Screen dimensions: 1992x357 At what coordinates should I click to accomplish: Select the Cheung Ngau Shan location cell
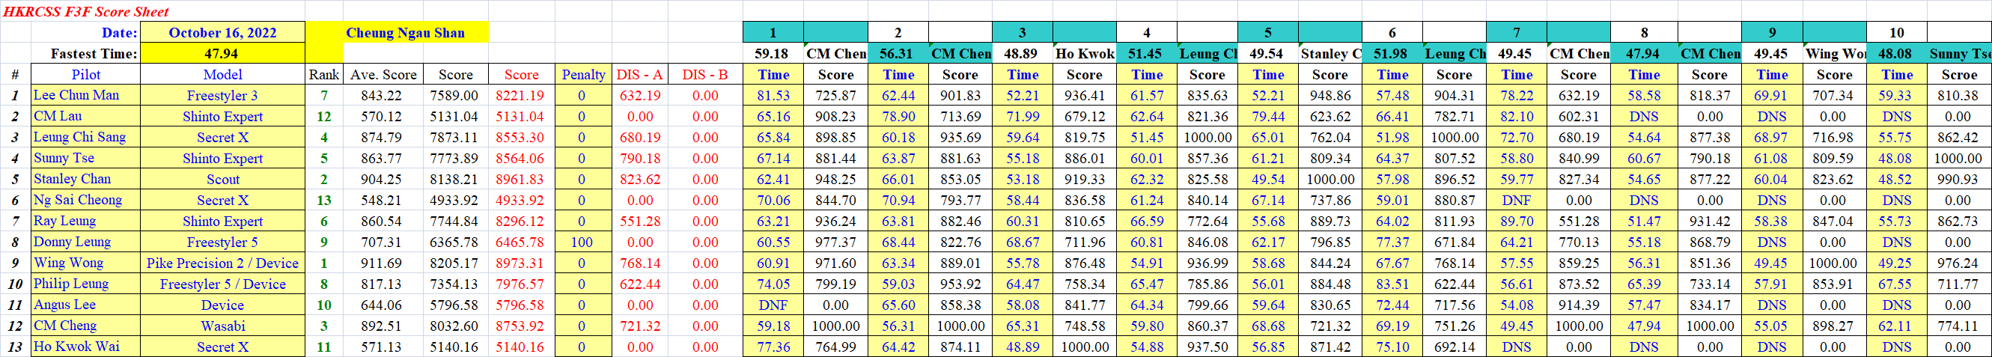(x=404, y=32)
